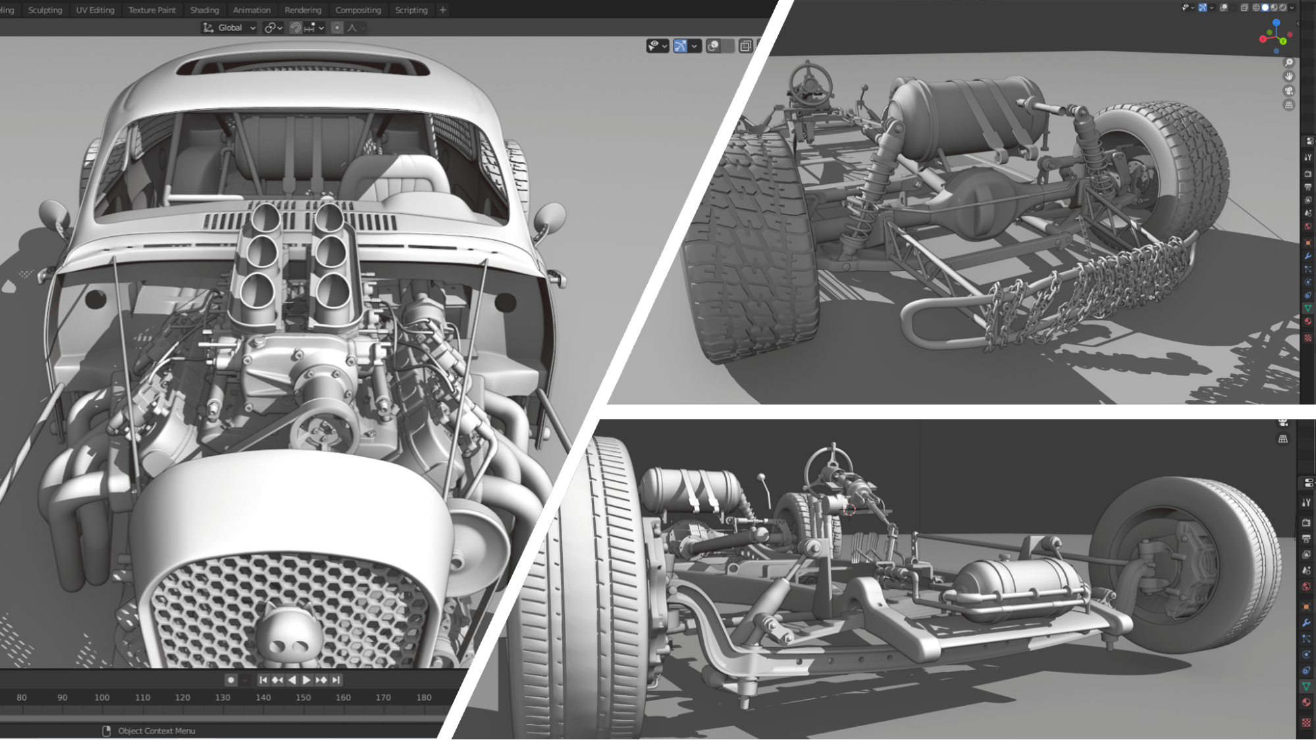Select wireframe viewport shading

click(1256, 8)
